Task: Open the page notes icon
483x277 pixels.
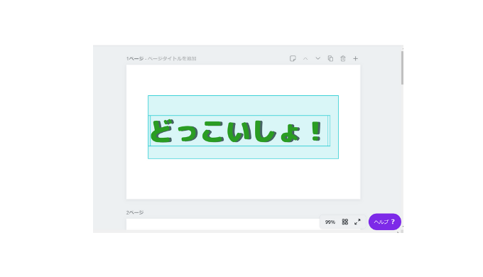Action: (x=293, y=58)
